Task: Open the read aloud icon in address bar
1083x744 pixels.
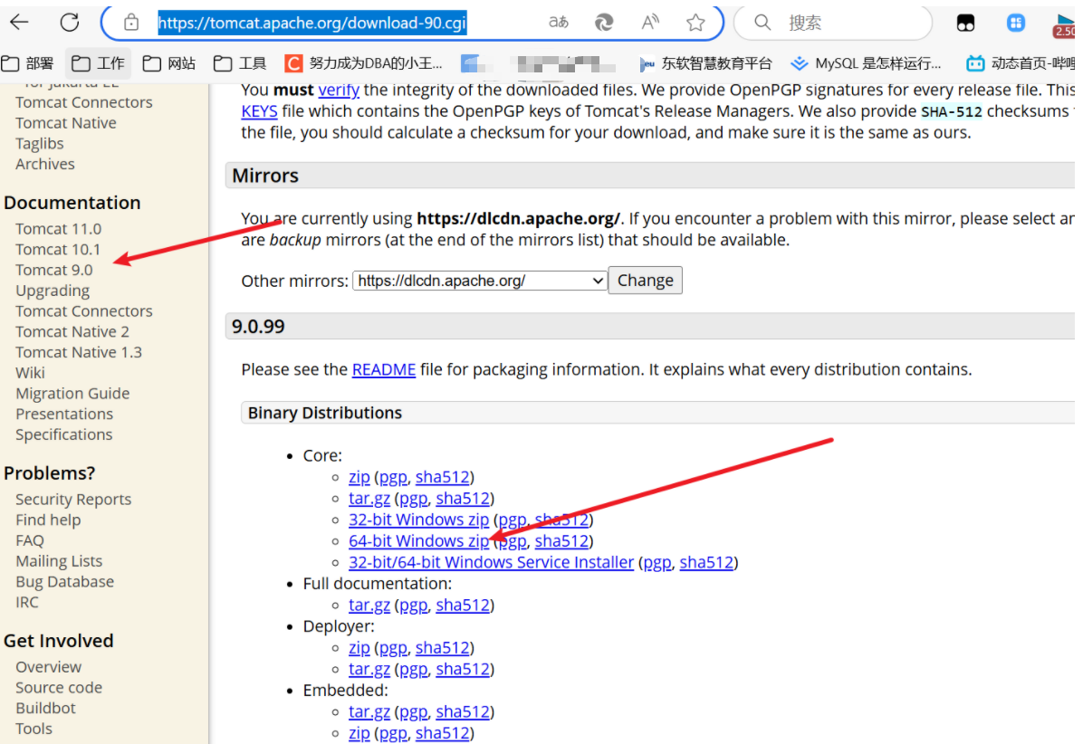Action: coord(650,23)
